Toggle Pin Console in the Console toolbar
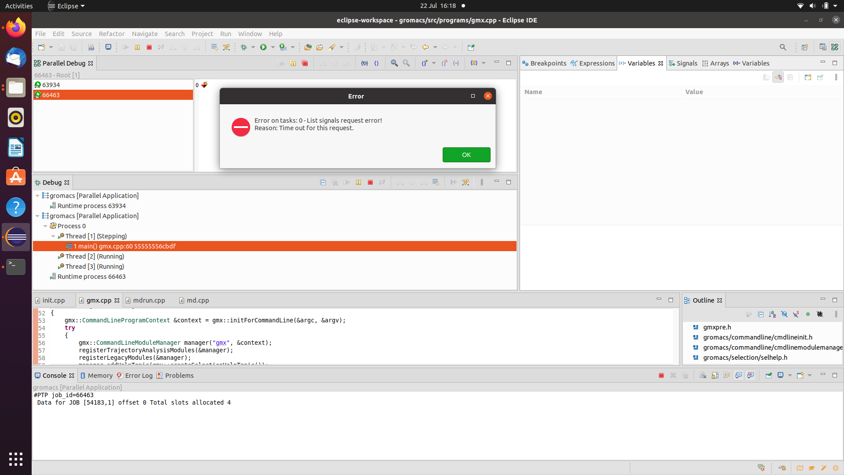The height and width of the screenshot is (475, 844). click(768, 376)
